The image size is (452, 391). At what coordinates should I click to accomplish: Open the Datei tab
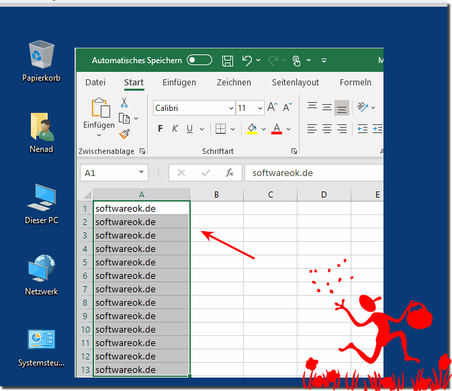(95, 83)
